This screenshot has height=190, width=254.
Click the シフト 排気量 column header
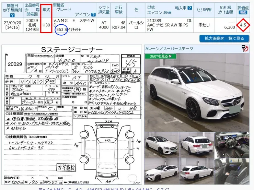[104, 10]
